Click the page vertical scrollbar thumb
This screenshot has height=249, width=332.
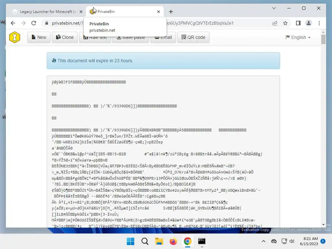323,39
